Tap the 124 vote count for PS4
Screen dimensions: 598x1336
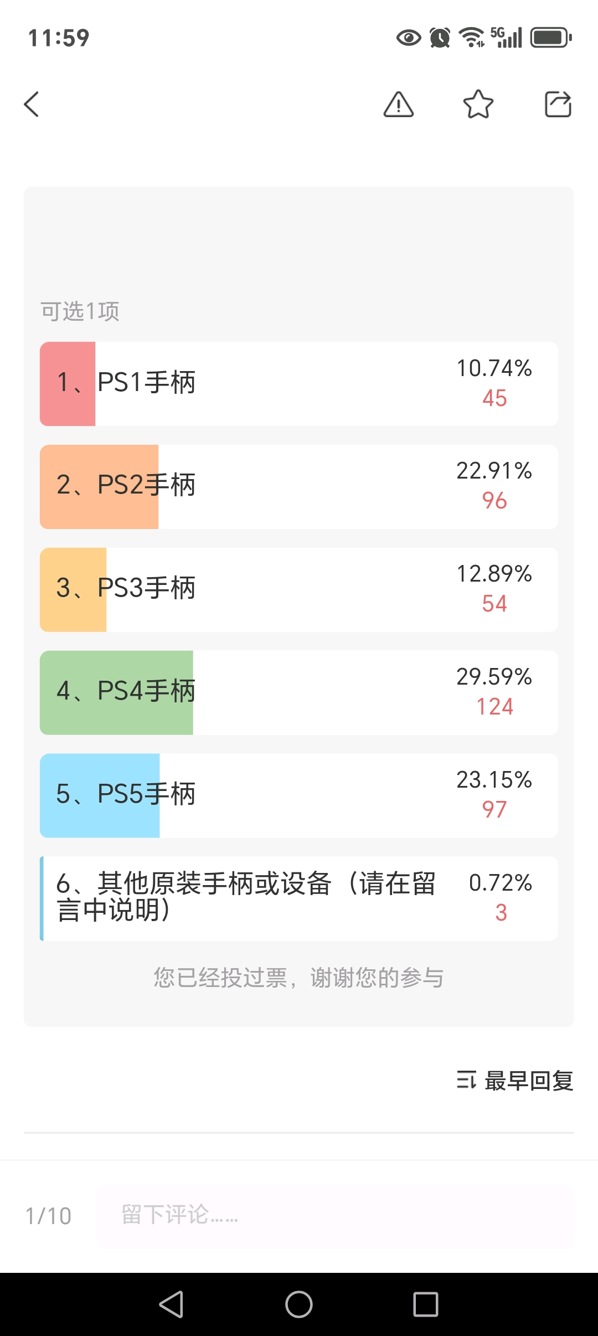pyautogui.click(x=494, y=707)
